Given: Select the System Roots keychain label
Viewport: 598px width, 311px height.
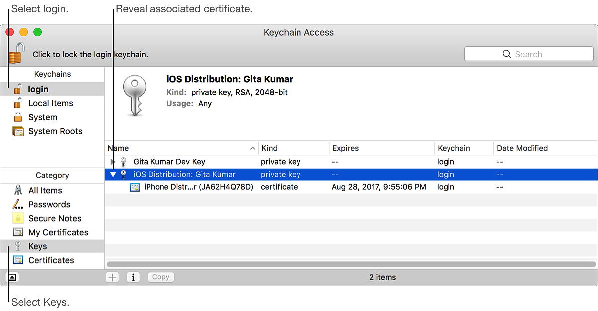Looking at the screenshot, I should point(55,131).
